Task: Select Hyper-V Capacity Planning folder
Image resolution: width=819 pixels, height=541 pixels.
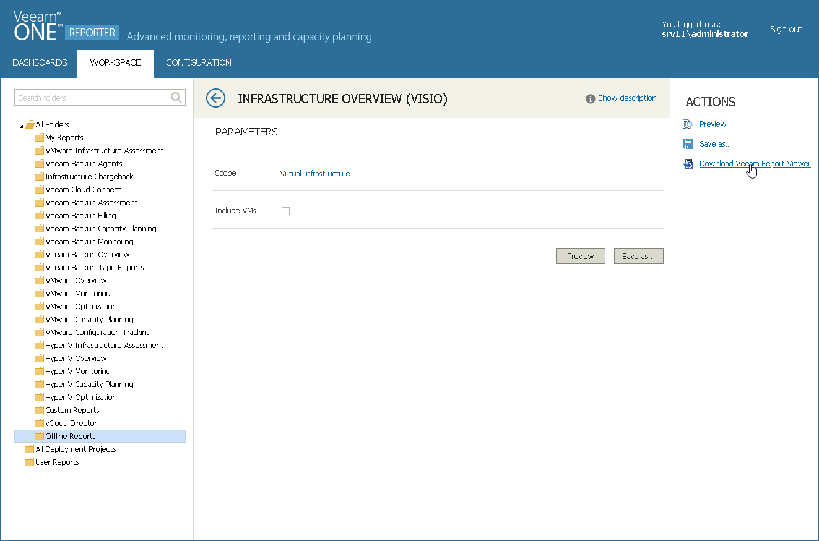Action: tap(89, 384)
